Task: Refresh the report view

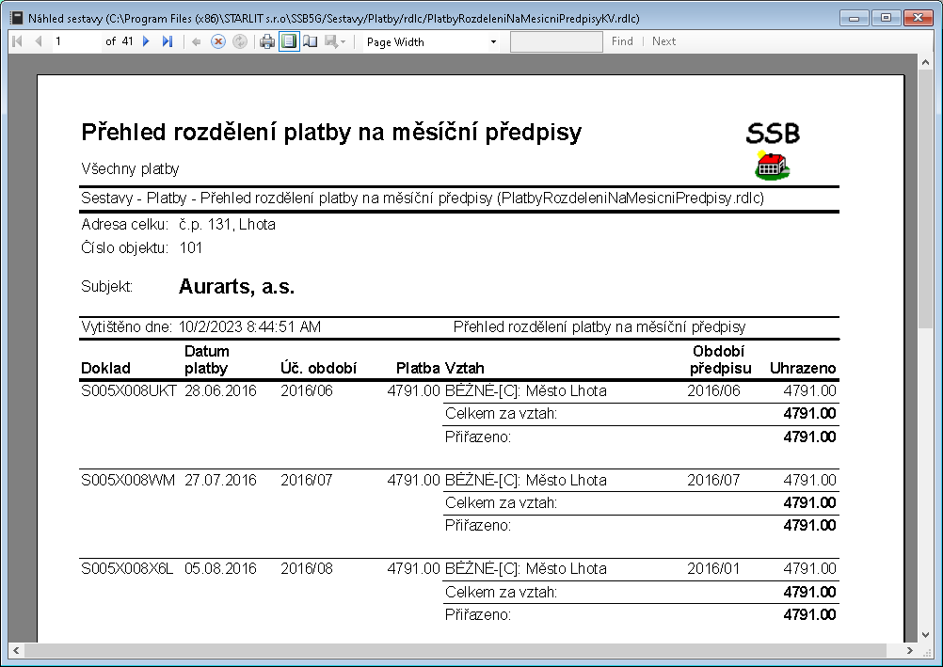Action: (239, 41)
